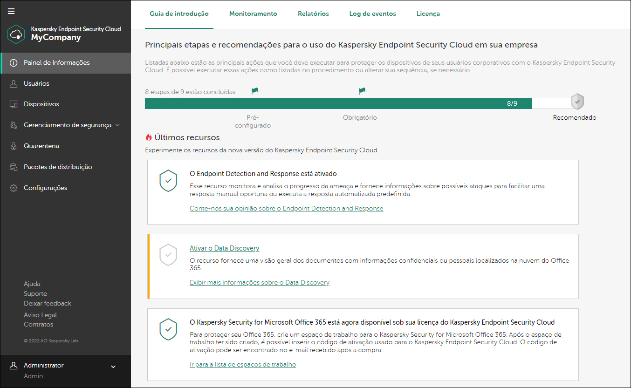Click the 'O Endpoint Detection and Response está ativado' heading

click(263, 174)
